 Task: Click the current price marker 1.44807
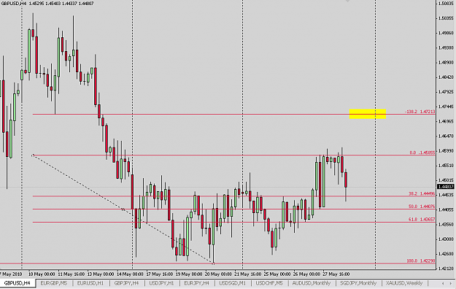446,187
